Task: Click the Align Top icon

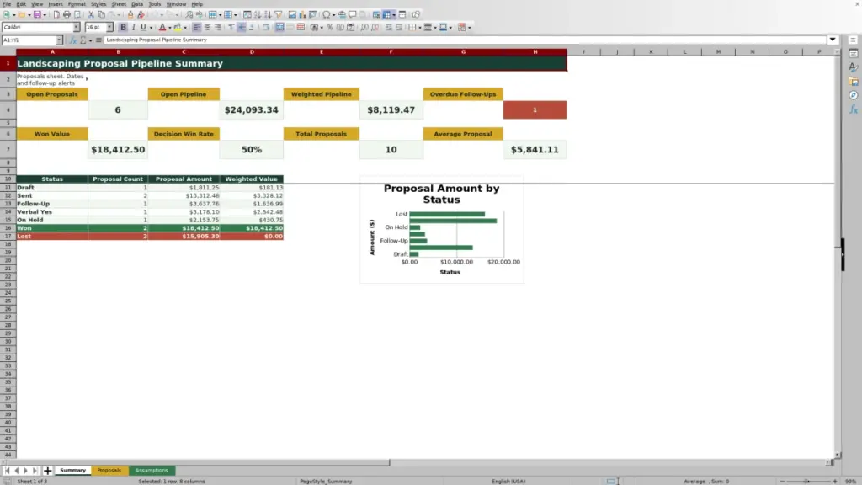Action: 231,27
